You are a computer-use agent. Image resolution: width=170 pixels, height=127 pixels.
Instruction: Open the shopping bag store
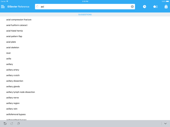click(166, 7)
